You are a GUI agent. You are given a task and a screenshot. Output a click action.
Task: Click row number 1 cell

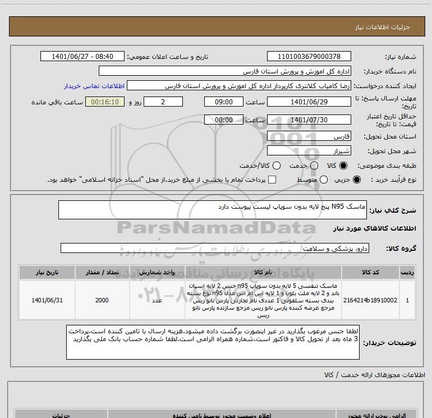click(407, 300)
